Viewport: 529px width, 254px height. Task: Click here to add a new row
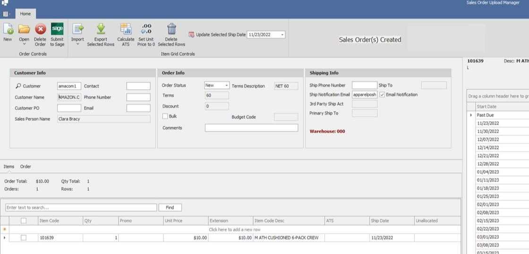pyautogui.click(x=234, y=229)
